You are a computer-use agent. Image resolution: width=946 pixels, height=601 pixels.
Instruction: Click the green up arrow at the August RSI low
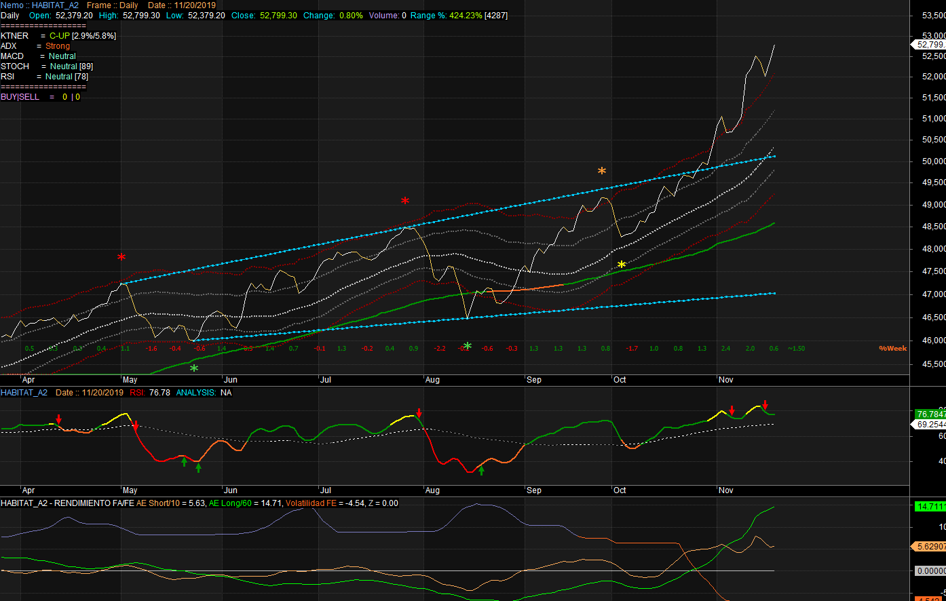tap(482, 470)
